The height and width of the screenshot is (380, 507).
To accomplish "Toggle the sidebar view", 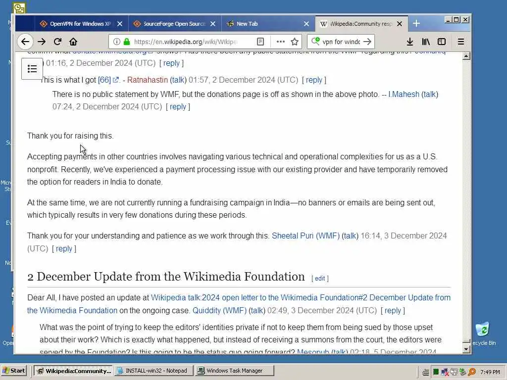I will pyautogui.click(x=441, y=42).
